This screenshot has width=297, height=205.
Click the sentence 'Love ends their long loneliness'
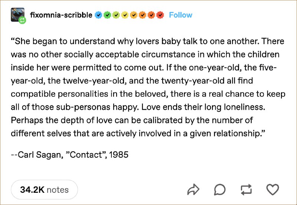pyautogui.click(x=203, y=107)
